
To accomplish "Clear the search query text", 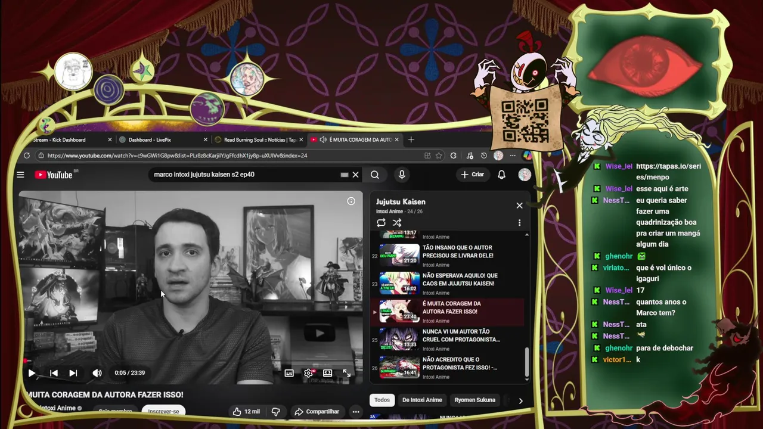I will click(355, 175).
